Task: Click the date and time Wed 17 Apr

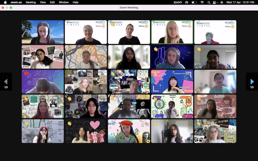Action: 240,2
